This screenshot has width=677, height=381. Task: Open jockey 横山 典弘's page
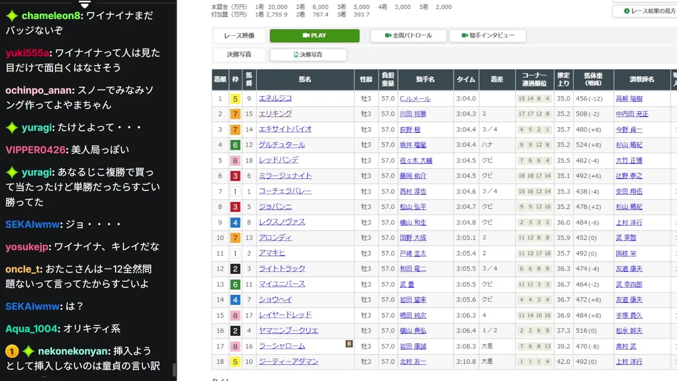point(413,330)
